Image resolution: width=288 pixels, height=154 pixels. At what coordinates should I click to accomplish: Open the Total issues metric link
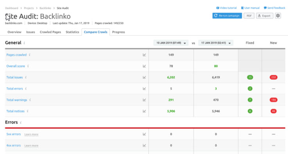coord(14,77)
